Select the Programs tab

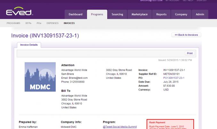[97, 14]
